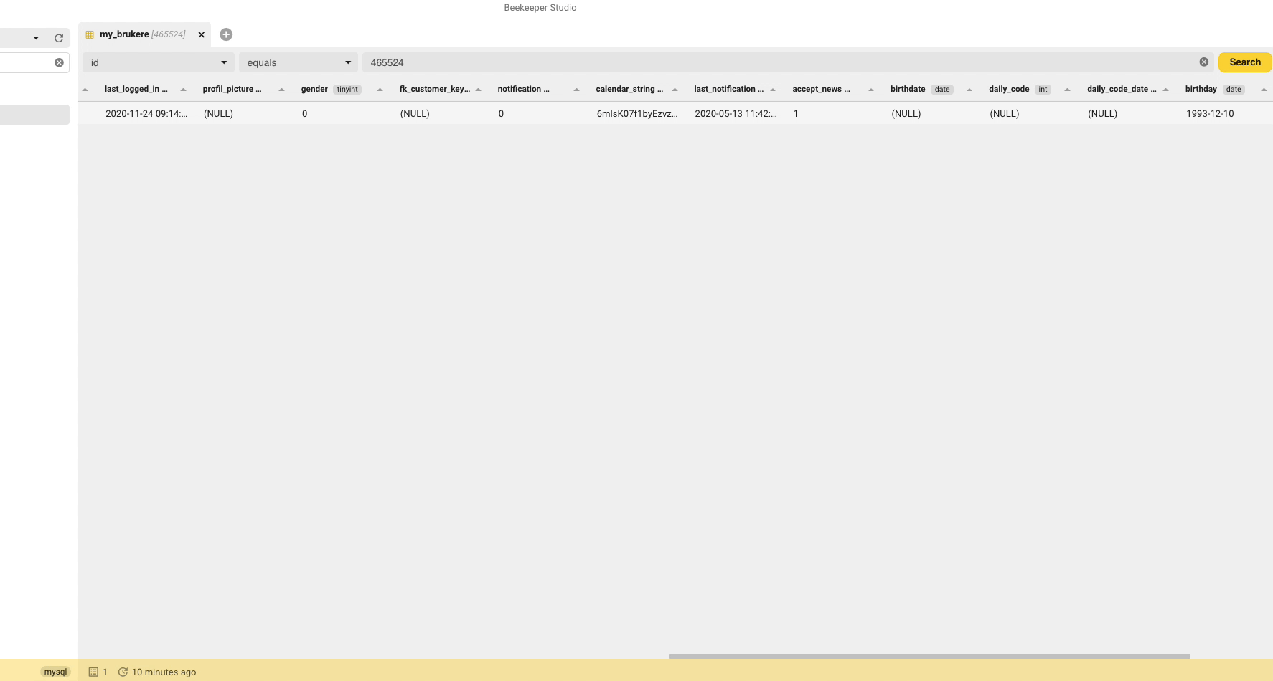
Task: Click the Search button
Action: (x=1245, y=62)
